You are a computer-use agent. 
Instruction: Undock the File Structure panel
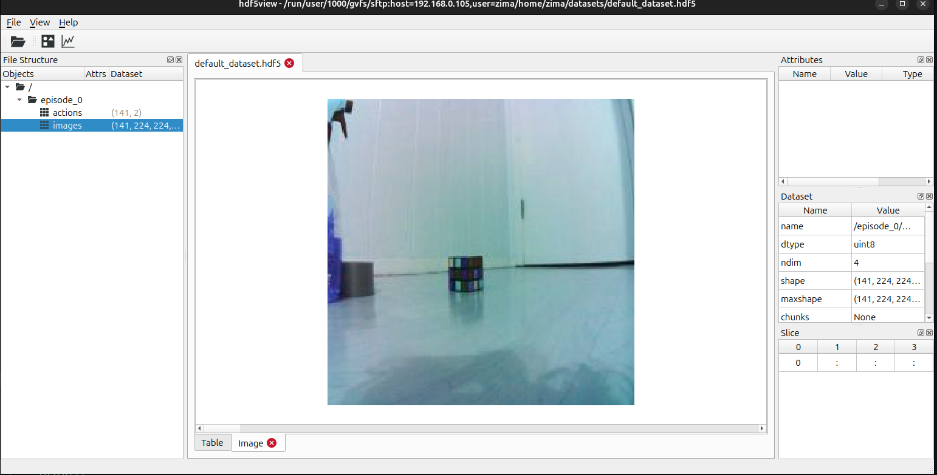click(x=170, y=59)
